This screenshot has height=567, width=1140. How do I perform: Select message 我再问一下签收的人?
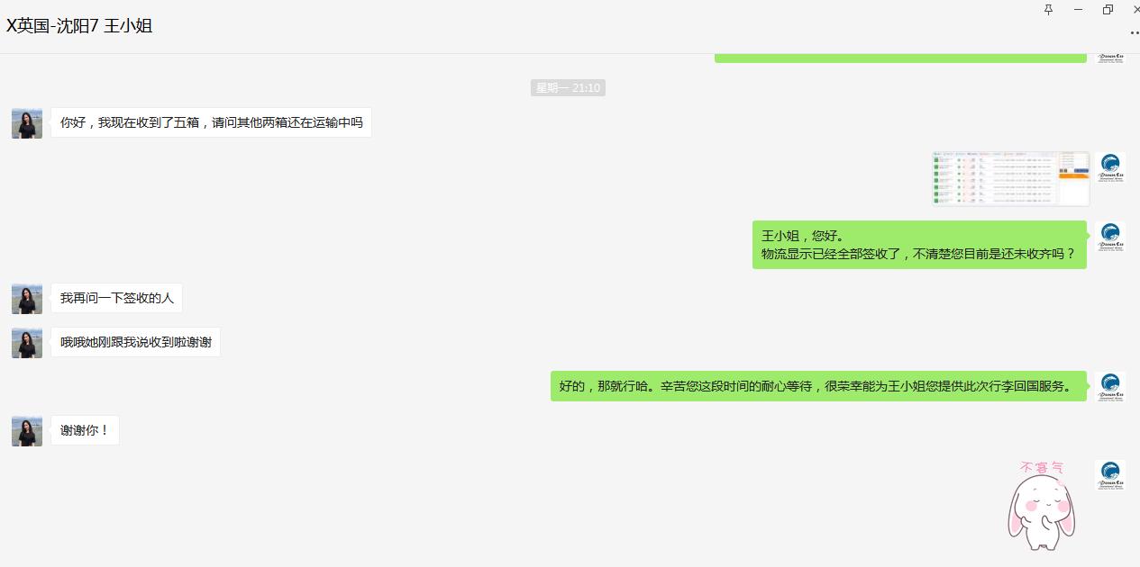point(116,298)
